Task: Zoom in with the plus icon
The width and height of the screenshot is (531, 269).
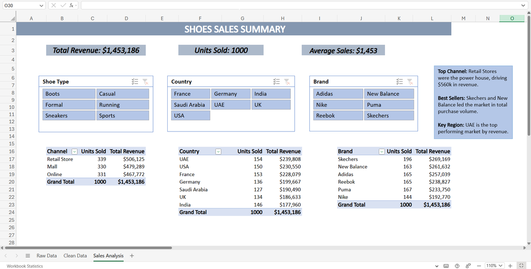Action: click(510, 266)
